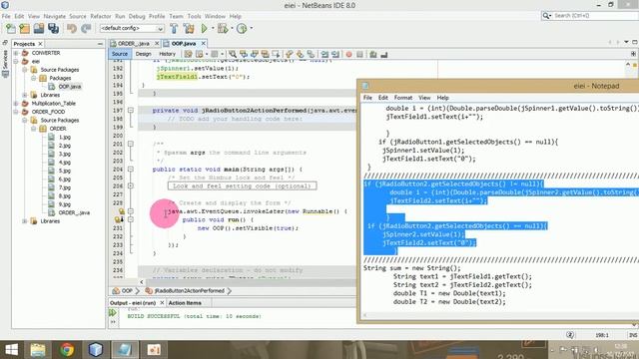The image size is (639, 359).
Task: Switch to the History view button
Action: pos(167,54)
